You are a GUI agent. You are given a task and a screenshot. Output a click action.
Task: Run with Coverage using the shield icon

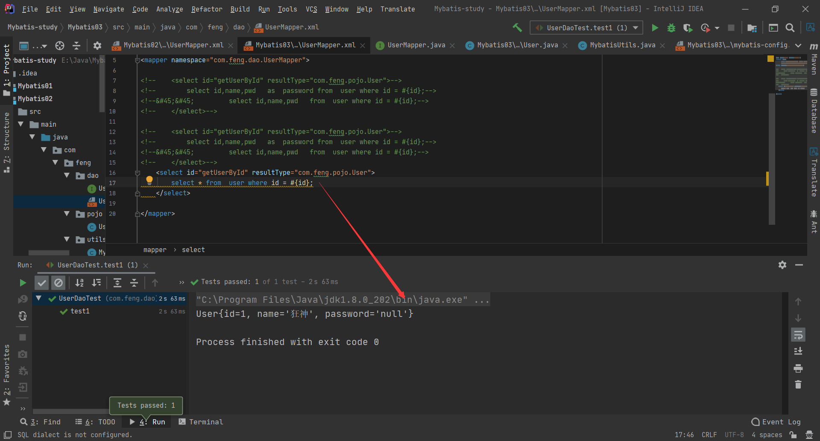[x=688, y=27]
